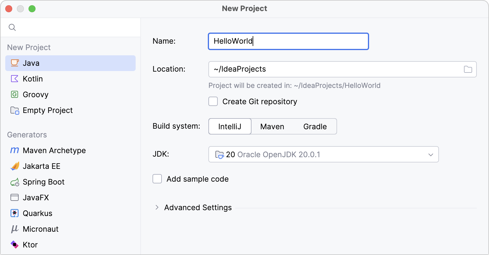
Task: Open Spring Boot generator label
Action: click(x=44, y=182)
